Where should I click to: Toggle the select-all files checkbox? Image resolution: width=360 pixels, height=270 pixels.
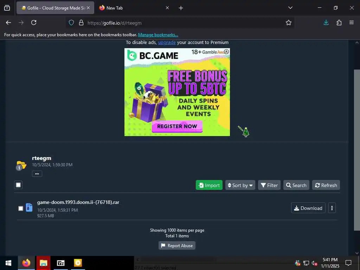[x=18, y=185]
